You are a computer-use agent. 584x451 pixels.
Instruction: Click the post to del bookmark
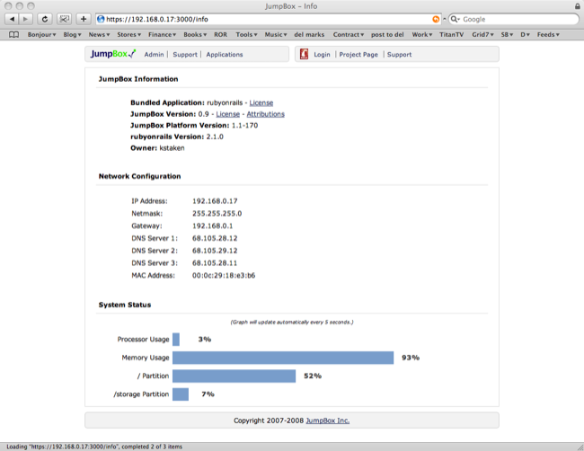pos(387,35)
